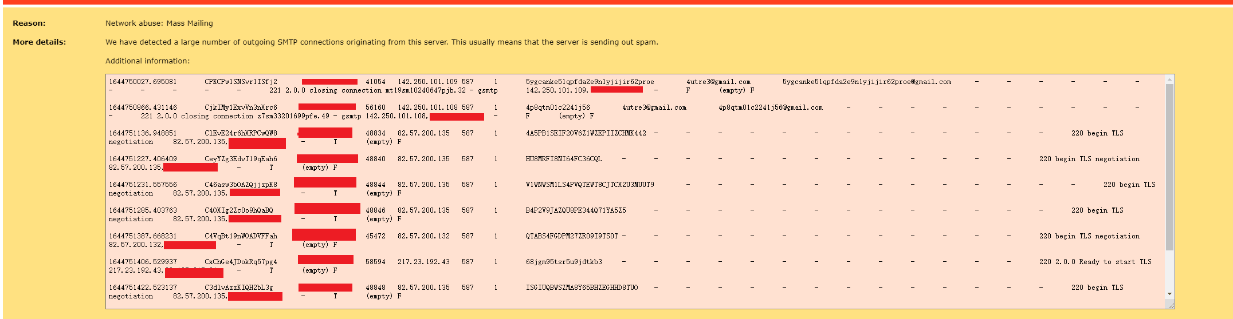Viewport: 1233px width, 319px height.
Task: Click "Additional information:" text
Action: click(x=147, y=61)
